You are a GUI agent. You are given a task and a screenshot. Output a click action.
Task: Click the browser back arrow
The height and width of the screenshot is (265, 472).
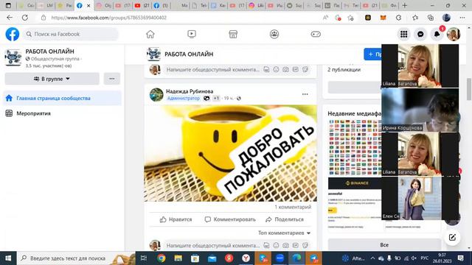pyautogui.click(x=10, y=18)
